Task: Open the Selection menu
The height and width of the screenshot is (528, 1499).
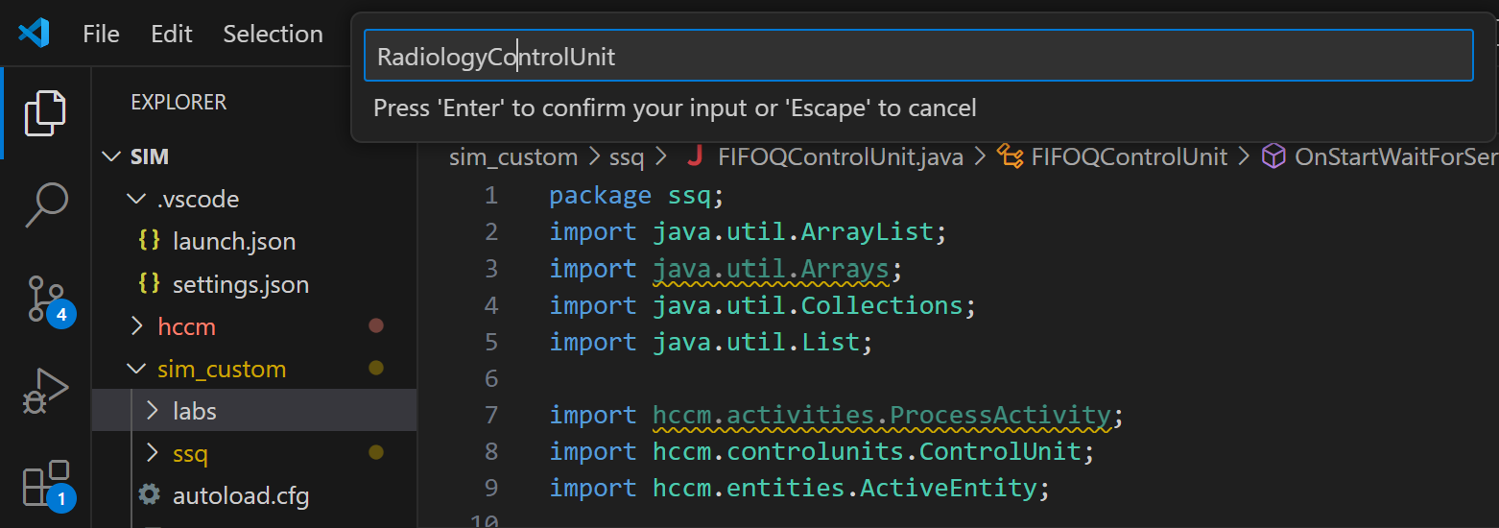Action: point(273,34)
